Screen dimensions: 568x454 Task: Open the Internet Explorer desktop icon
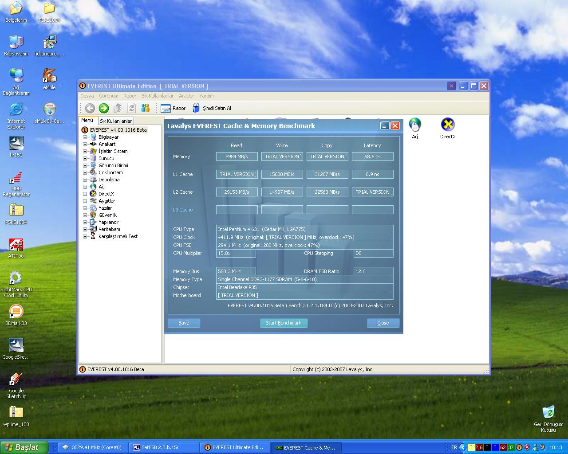[16, 116]
